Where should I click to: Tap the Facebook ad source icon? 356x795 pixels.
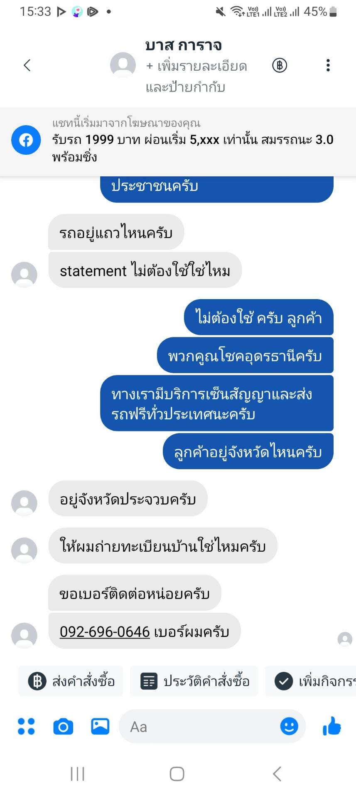[26, 140]
